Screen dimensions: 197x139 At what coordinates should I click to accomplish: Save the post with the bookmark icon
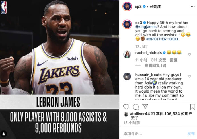(193, 107)
